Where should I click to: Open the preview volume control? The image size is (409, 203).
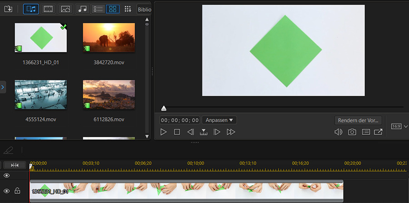click(x=338, y=132)
